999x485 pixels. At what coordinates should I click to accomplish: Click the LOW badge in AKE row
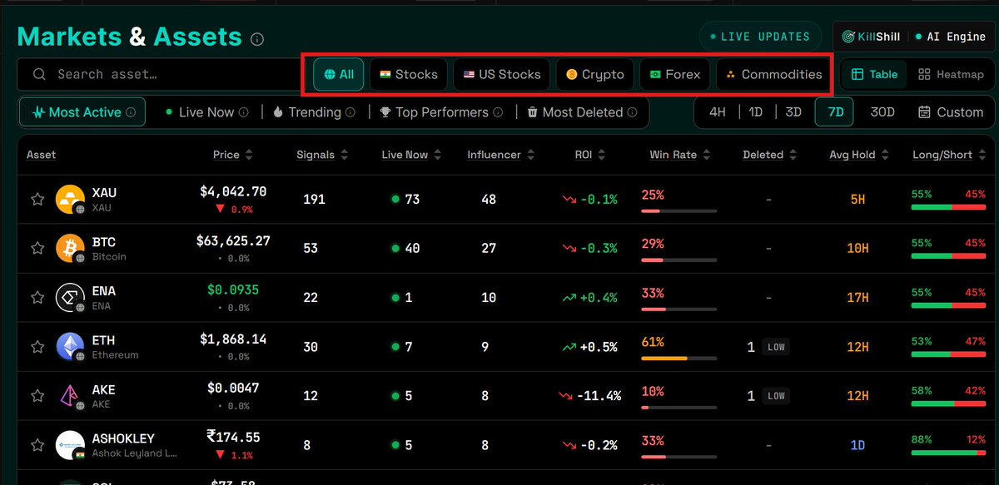point(776,396)
